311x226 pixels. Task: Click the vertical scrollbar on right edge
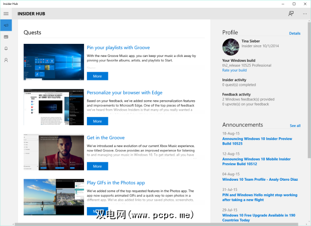(x=309, y=90)
